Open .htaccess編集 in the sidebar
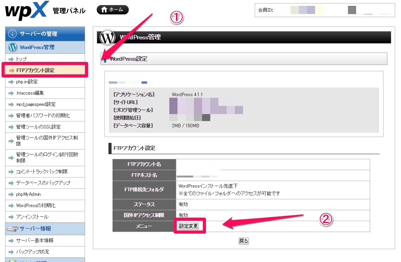The height and width of the screenshot is (262, 401). point(45,93)
